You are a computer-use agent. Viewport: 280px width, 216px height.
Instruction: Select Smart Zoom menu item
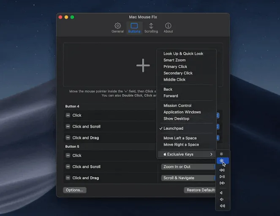click(x=187, y=60)
